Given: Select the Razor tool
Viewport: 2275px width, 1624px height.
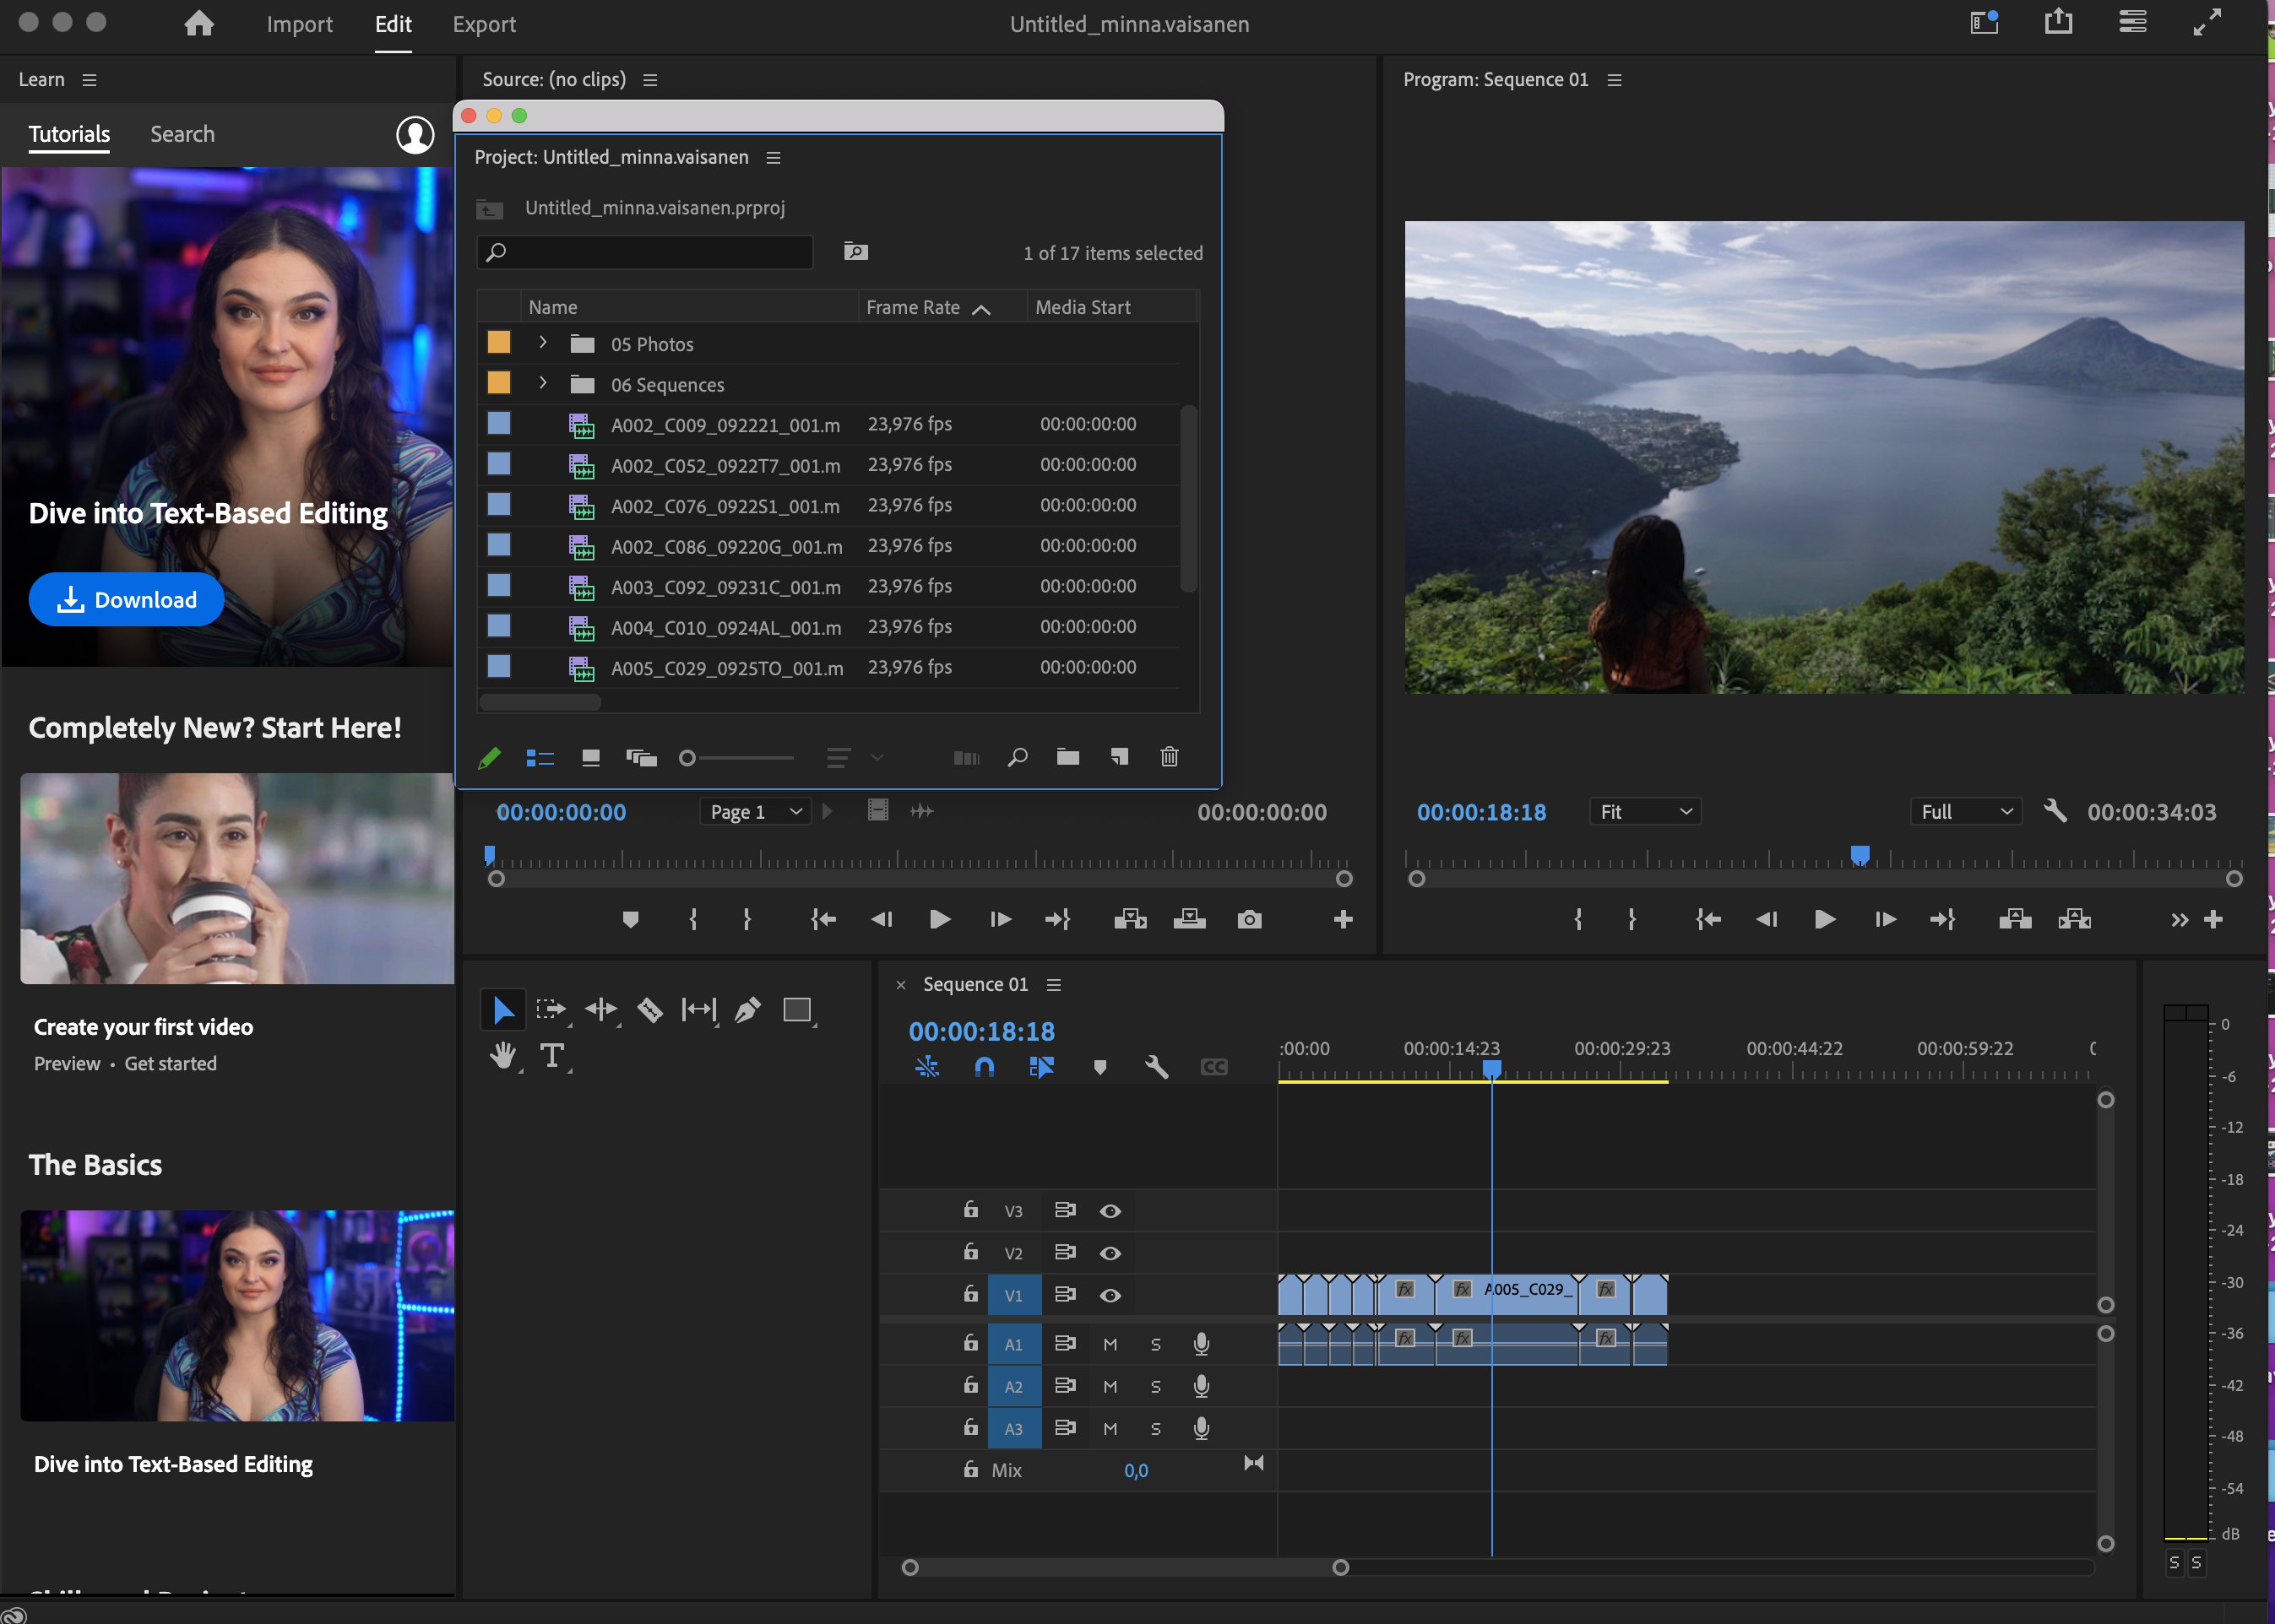Looking at the screenshot, I should [x=649, y=1010].
